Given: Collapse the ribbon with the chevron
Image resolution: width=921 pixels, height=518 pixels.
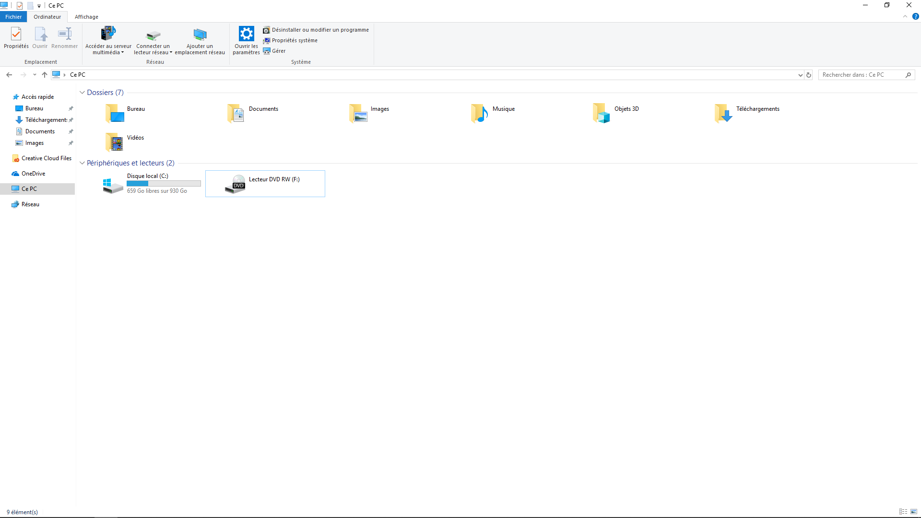Looking at the screenshot, I should coord(905,16).
